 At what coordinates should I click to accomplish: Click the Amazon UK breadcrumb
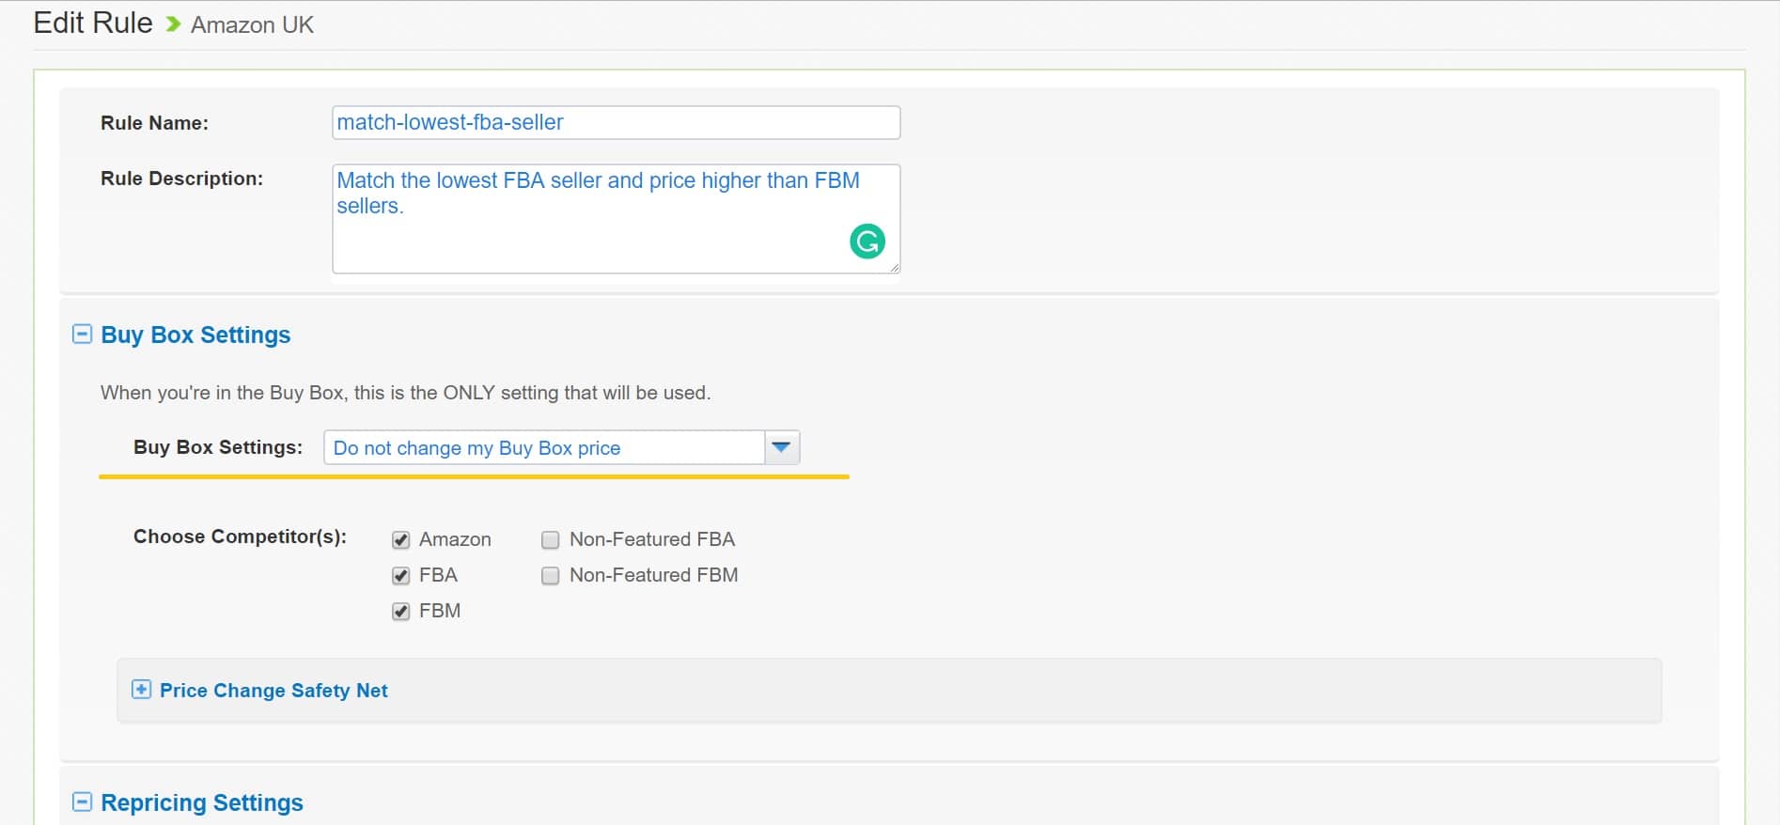tap(252, 25)
